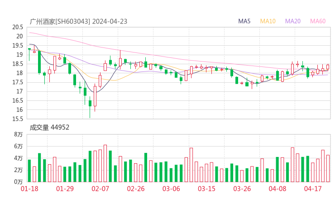Click the 02-26 date axis label
Viewport: 335px width, 199px height.
(x=136, y=189)
